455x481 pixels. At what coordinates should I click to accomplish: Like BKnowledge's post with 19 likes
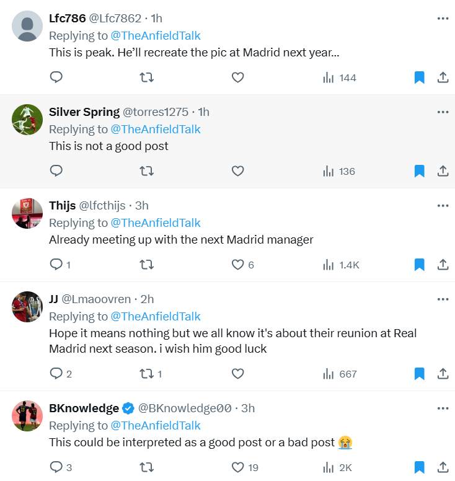click(x=237, y=467)
